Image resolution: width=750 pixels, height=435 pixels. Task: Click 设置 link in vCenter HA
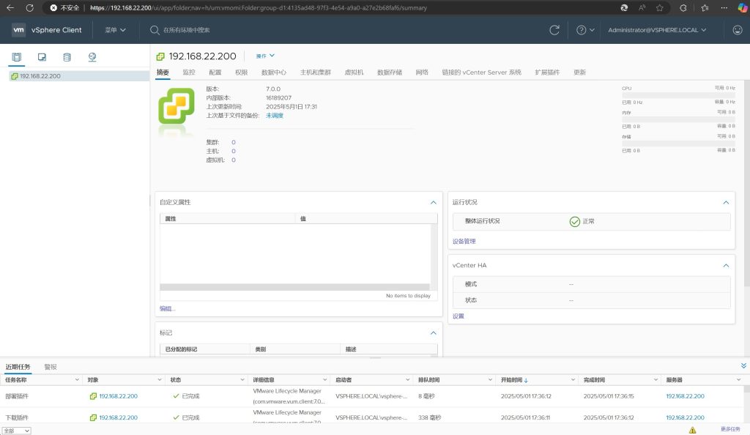458,316
